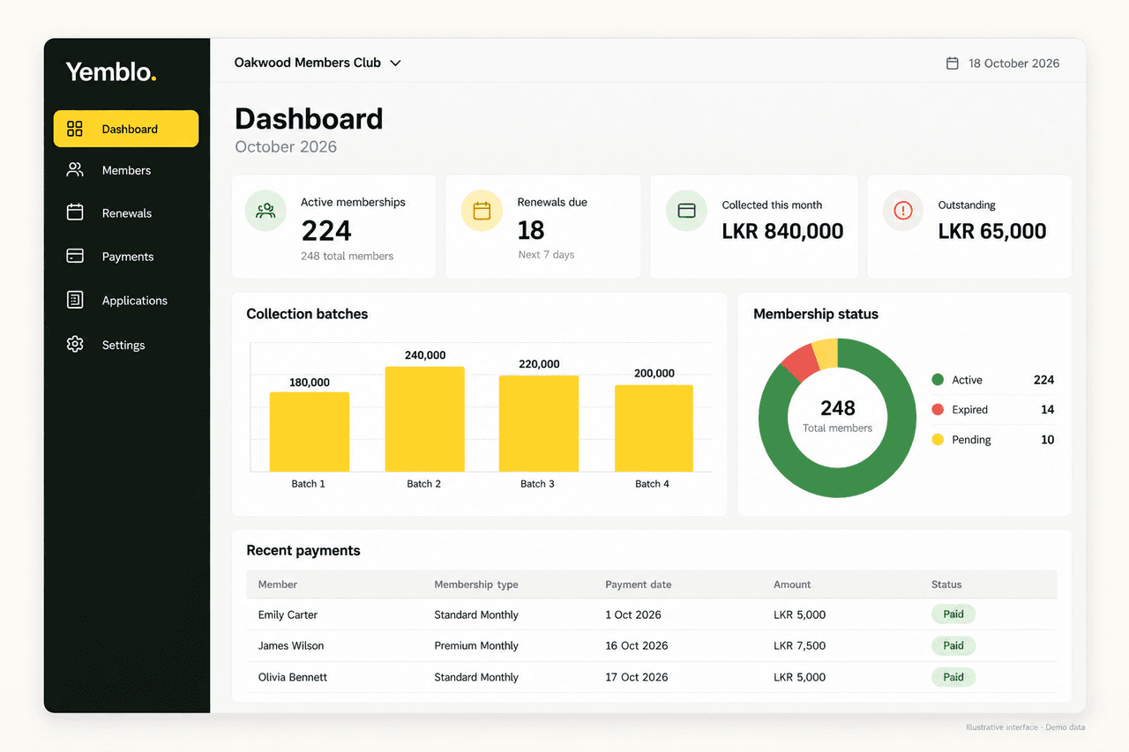Click the Settings gear icon

point(75,345)
